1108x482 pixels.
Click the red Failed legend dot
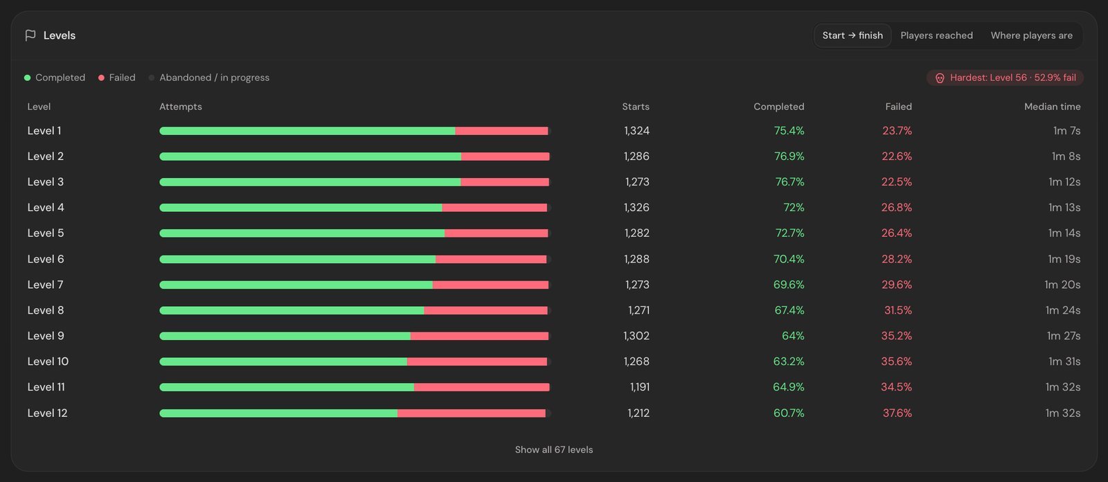[101, 78]
